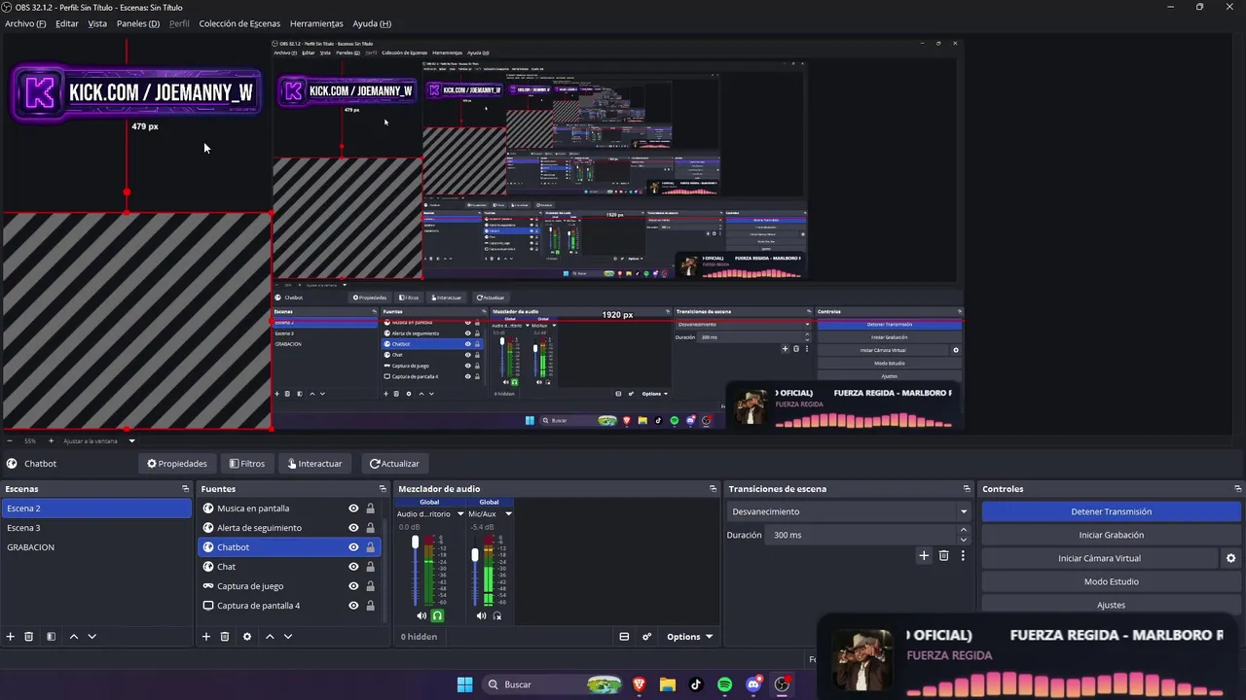
Task: Move scene up with Escenas up arrow
Action: pos(73,637)
